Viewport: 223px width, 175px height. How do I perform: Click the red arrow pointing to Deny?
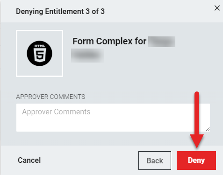(197, 120)
